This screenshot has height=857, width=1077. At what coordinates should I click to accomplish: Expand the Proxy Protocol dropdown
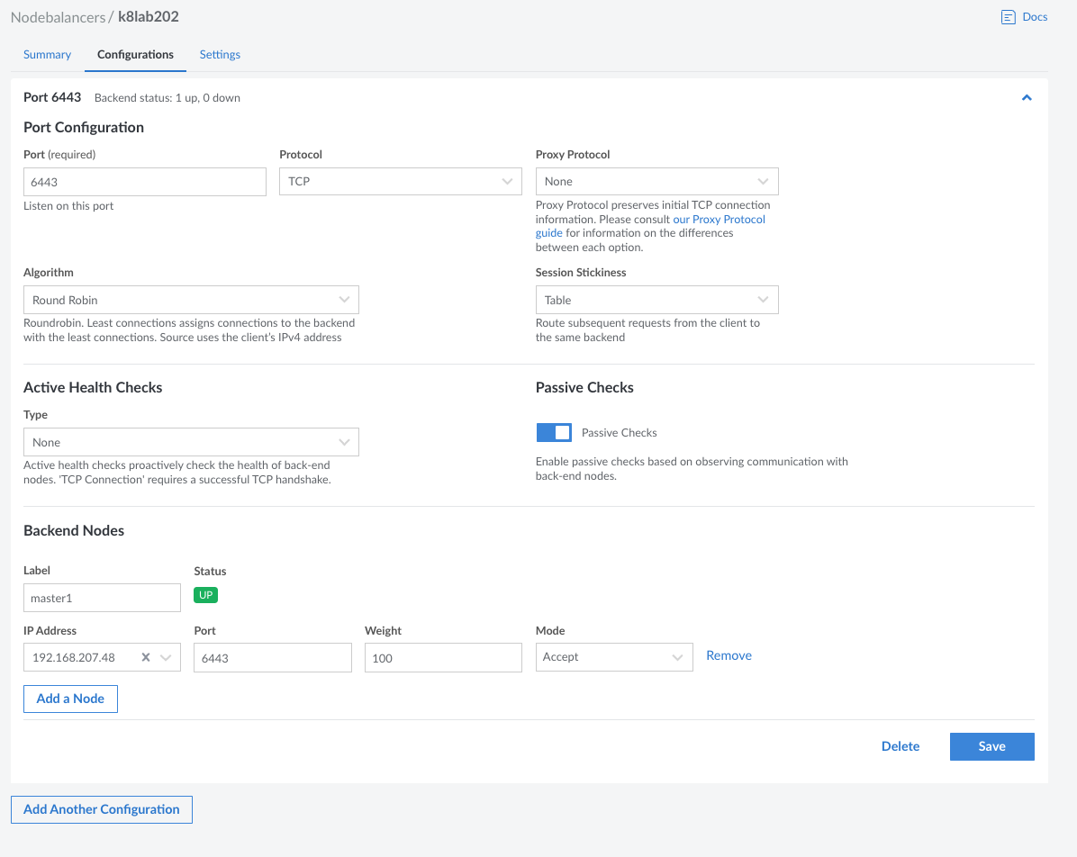point(656,182)
